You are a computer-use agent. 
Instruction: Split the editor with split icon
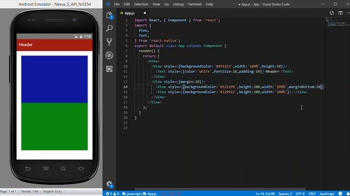click(x=340, y=13)
